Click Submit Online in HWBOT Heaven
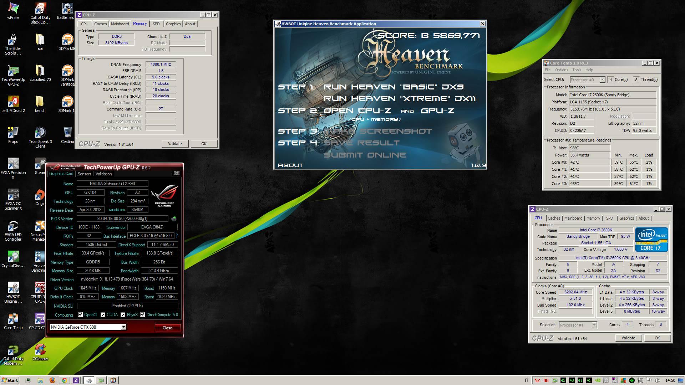The height and width of the screenshot is (385, 685). 365,155
